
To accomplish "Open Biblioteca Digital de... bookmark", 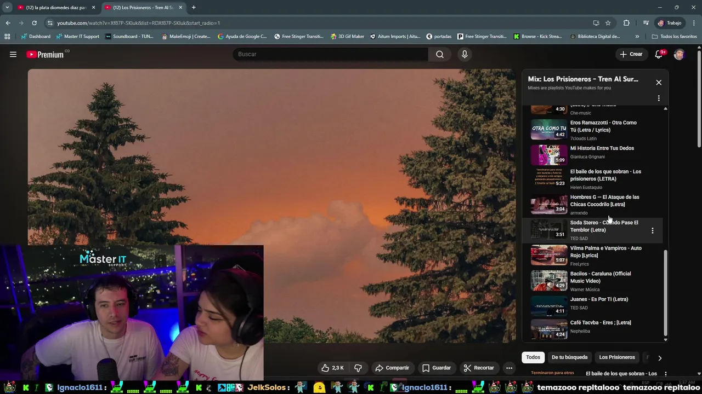I will [x=595, y=37].
